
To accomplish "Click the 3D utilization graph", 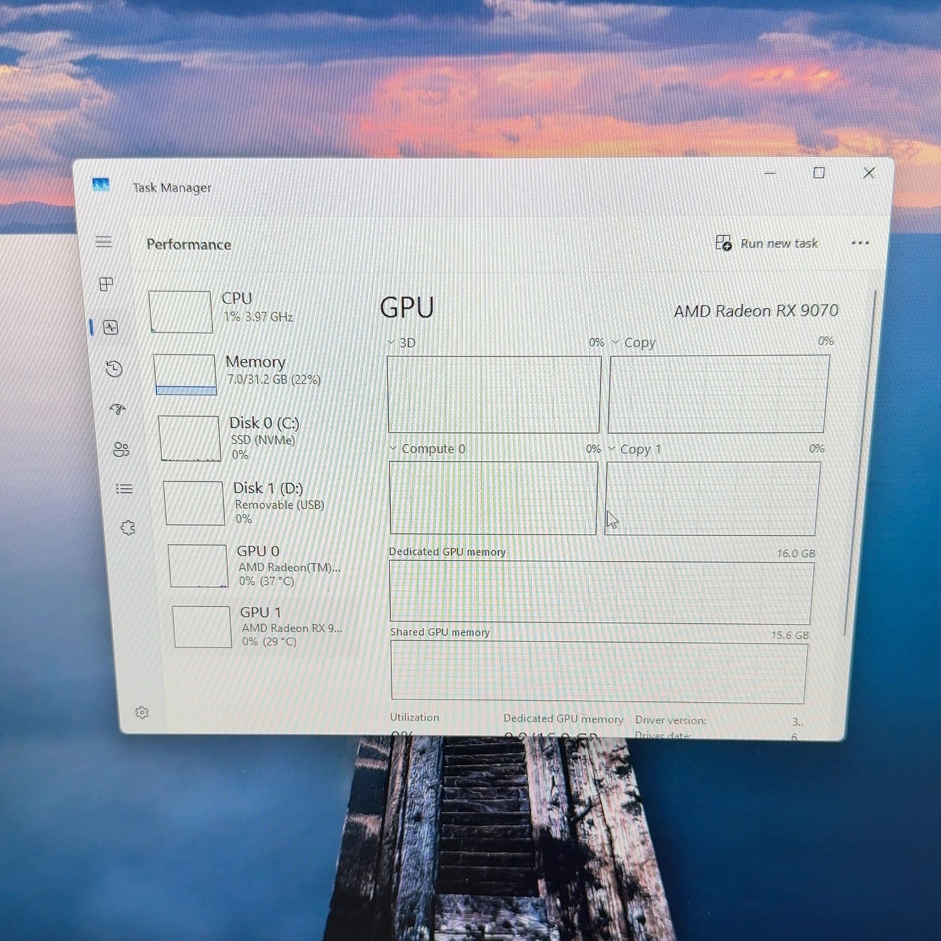I will pyautogui.click(x=494, y=394).
